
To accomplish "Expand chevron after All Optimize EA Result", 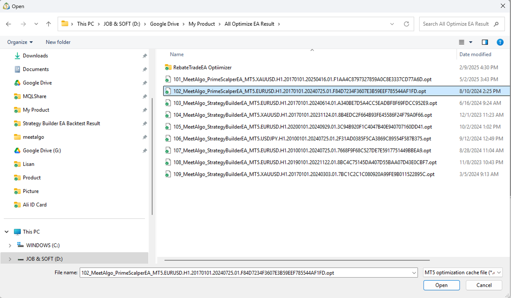I will tap(279, 24).
